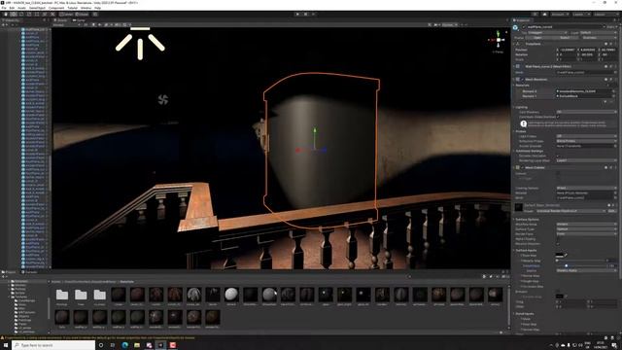Image resolution: width=622 pixels, height=350 pixels.
Task: Open the Layer dropdown in the Inspector
Action: pyautogui.click(x=598, y=32)
